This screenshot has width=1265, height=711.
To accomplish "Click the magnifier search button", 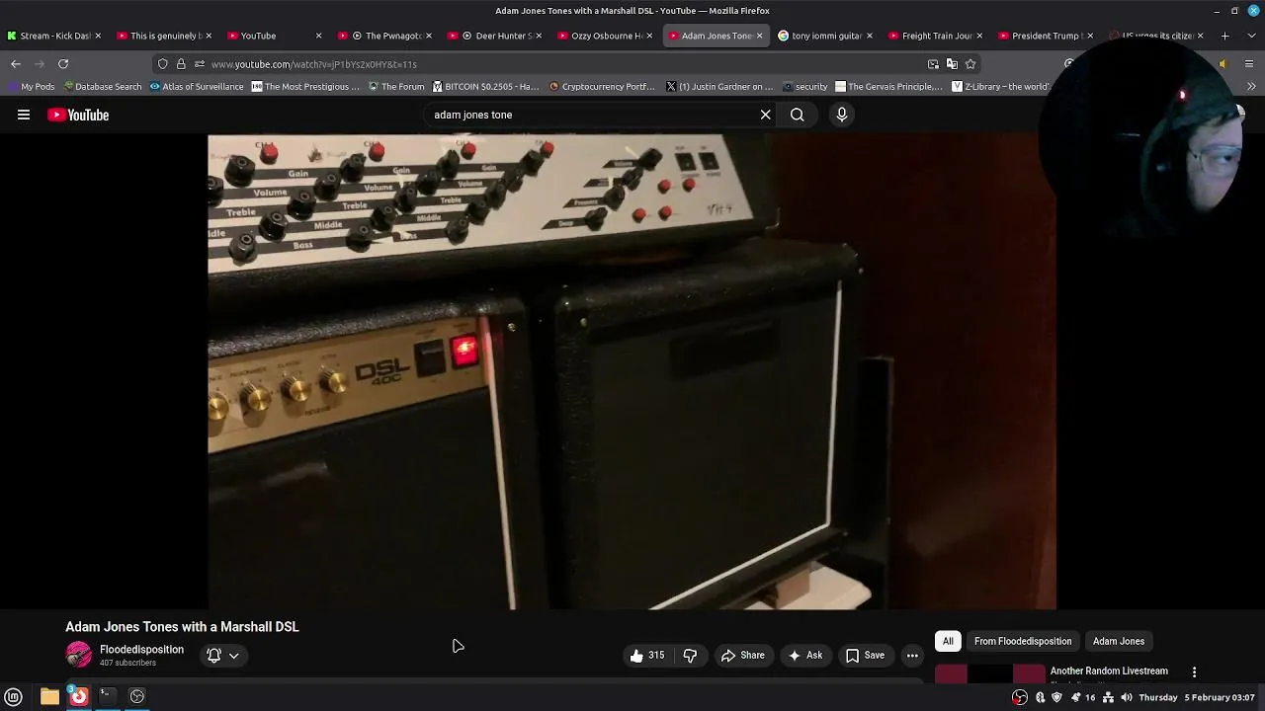I will (797, 115).
